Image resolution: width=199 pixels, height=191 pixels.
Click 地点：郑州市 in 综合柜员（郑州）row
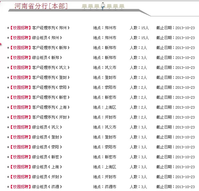[105, 37]
